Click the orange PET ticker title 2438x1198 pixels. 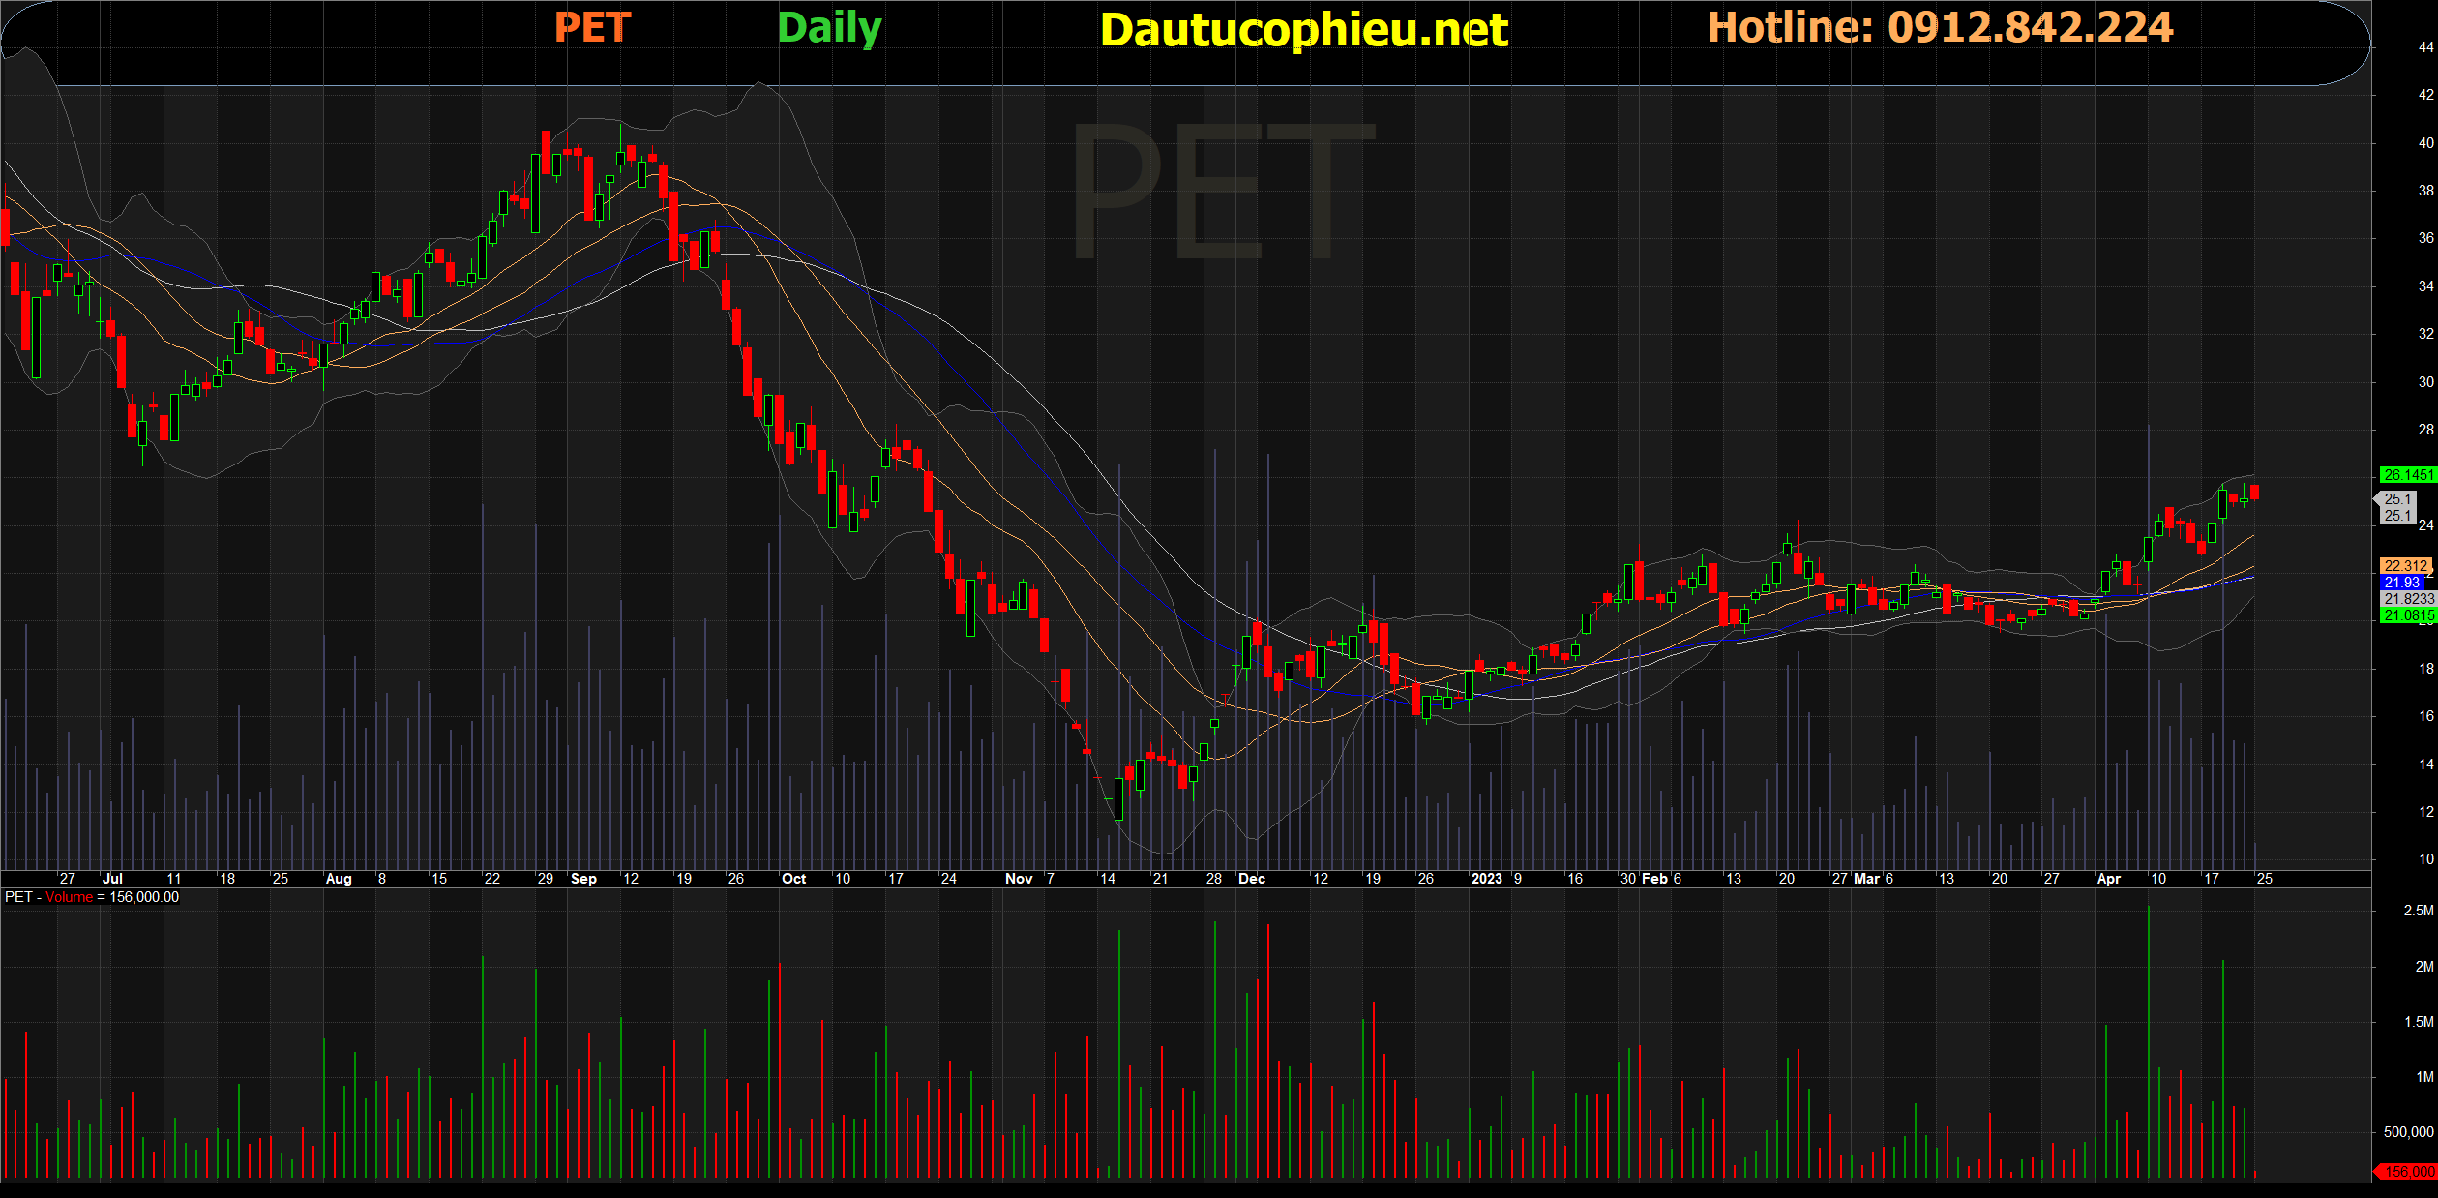click(x=592, y=27)
